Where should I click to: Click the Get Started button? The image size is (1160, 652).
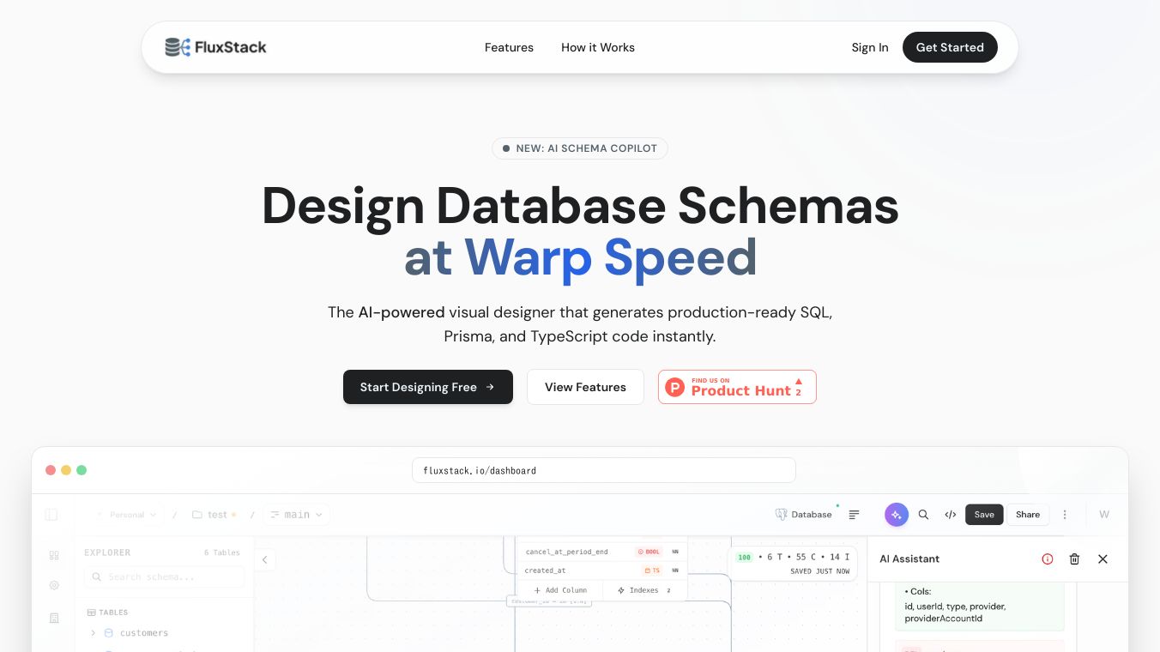click(x=950, y=47)
